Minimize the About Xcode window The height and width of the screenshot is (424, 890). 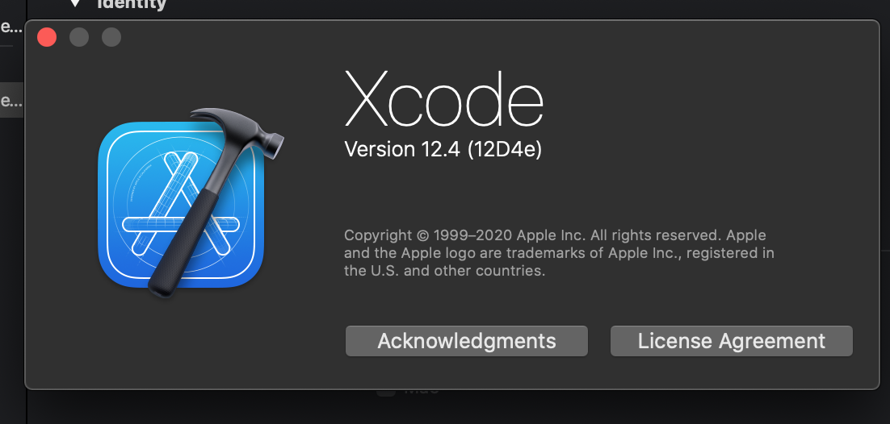click(x=79, y=37)
